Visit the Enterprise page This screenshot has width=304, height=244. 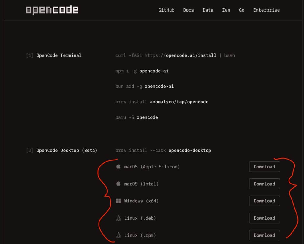point(266,10)
